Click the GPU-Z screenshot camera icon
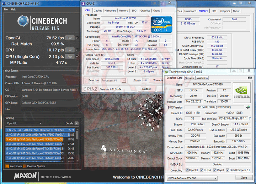 (250, 78)
